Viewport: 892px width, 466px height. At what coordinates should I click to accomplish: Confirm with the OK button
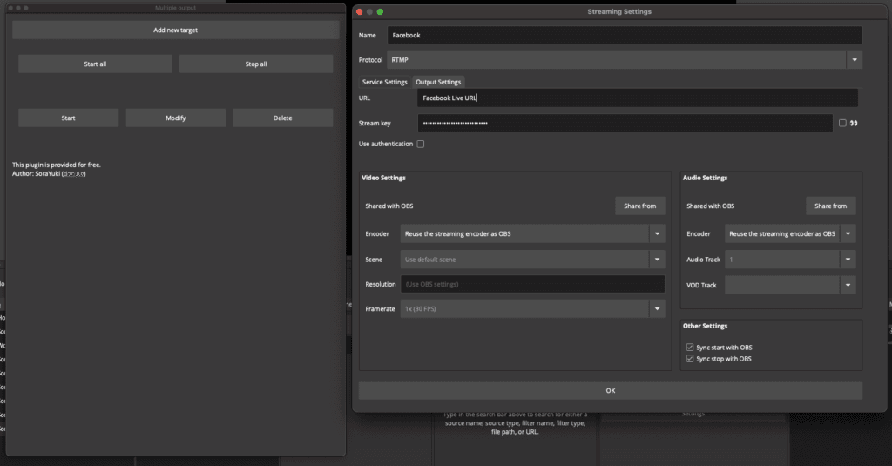[x=611, y=390]
